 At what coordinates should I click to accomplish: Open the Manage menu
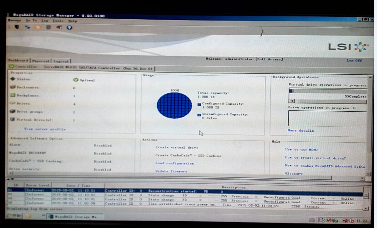tap(15, 21)
